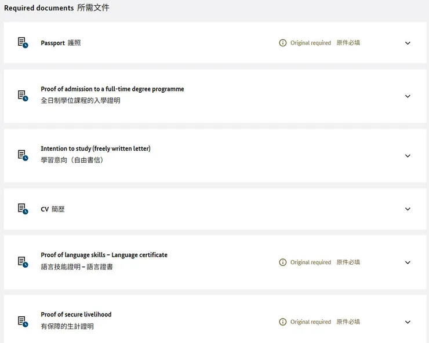Image resolution: width=429 pixels, height=343 pixels.
Task: Expand the Proof of secure livelihood chevron
Action: pyautogui.click(x=408, y=322)
